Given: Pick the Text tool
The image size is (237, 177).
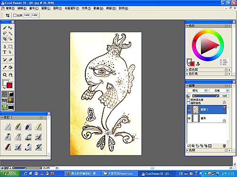Looking at the screenshot, I should 5,52.
